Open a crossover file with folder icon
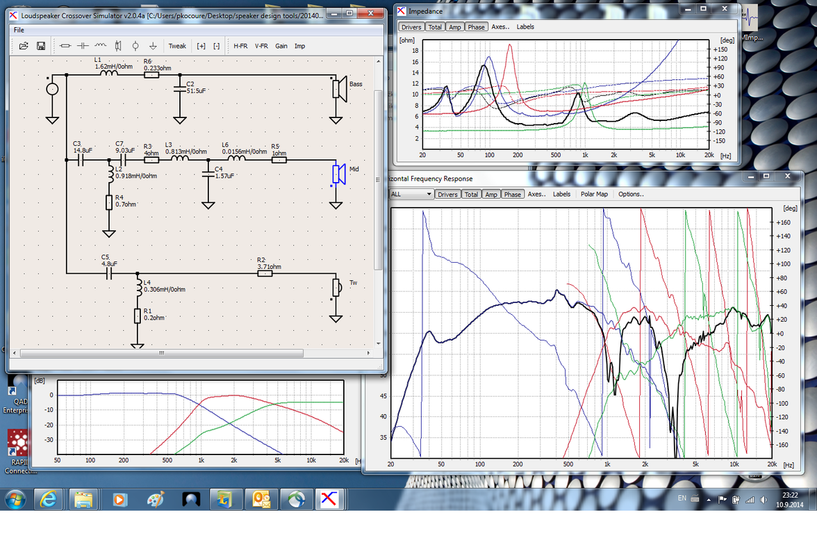This screenshot has width=817, height=556. (24, 46)
